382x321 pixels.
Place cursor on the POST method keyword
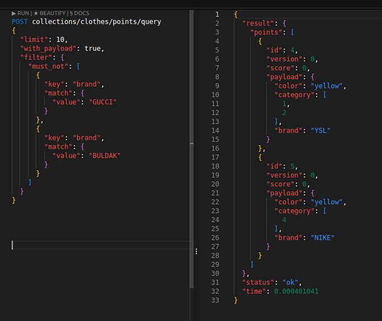20,22
